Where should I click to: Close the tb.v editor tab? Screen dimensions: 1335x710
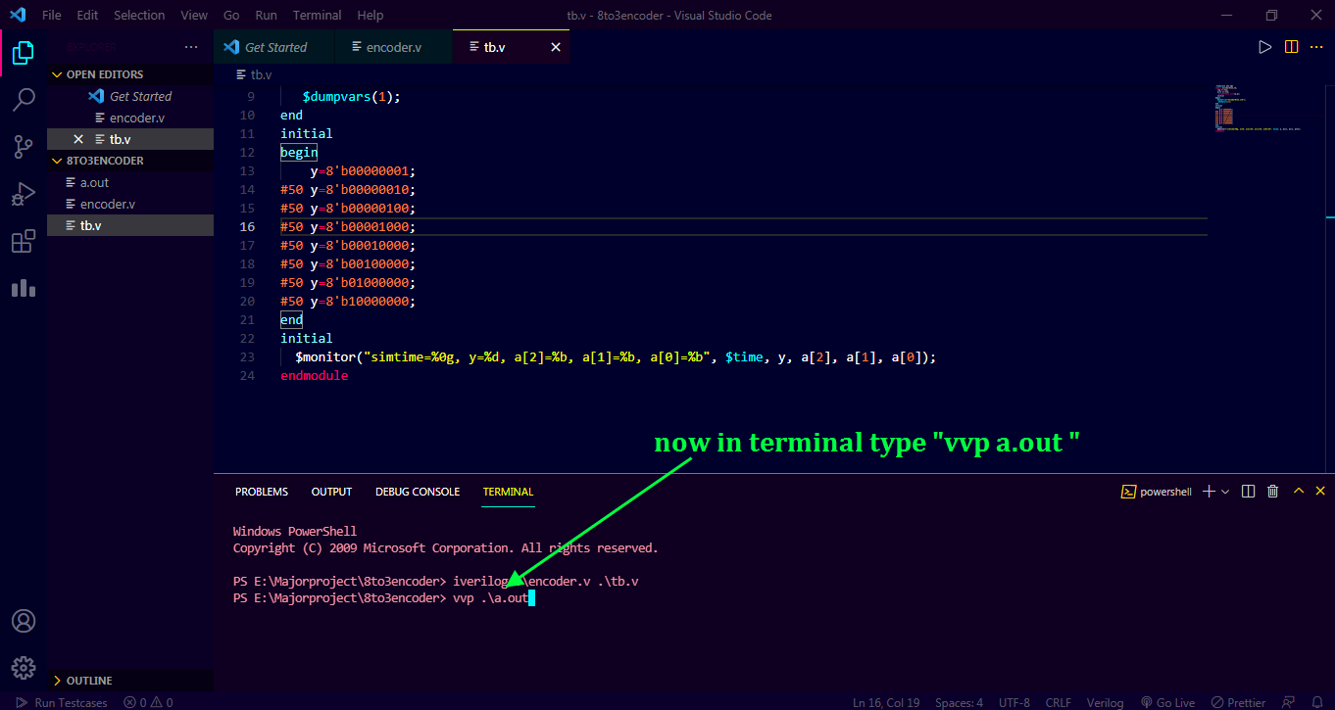(556, 47)
